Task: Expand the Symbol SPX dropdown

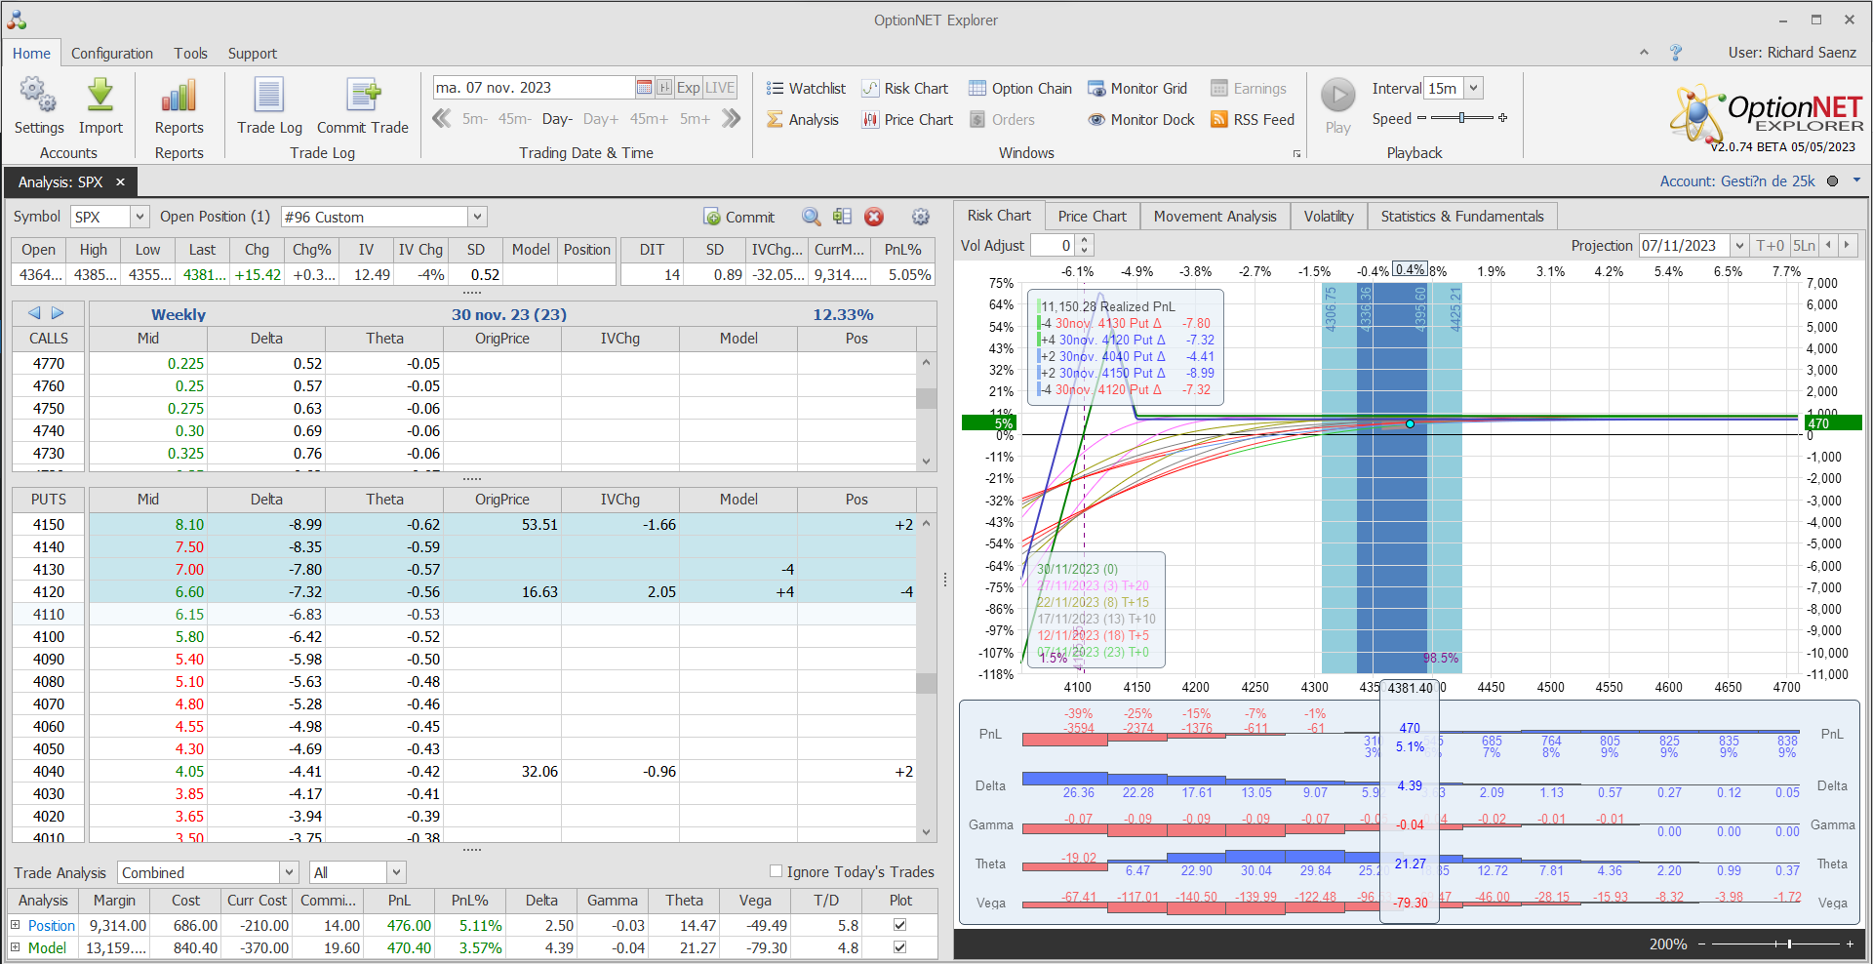Action: click(x=139, y=217)
